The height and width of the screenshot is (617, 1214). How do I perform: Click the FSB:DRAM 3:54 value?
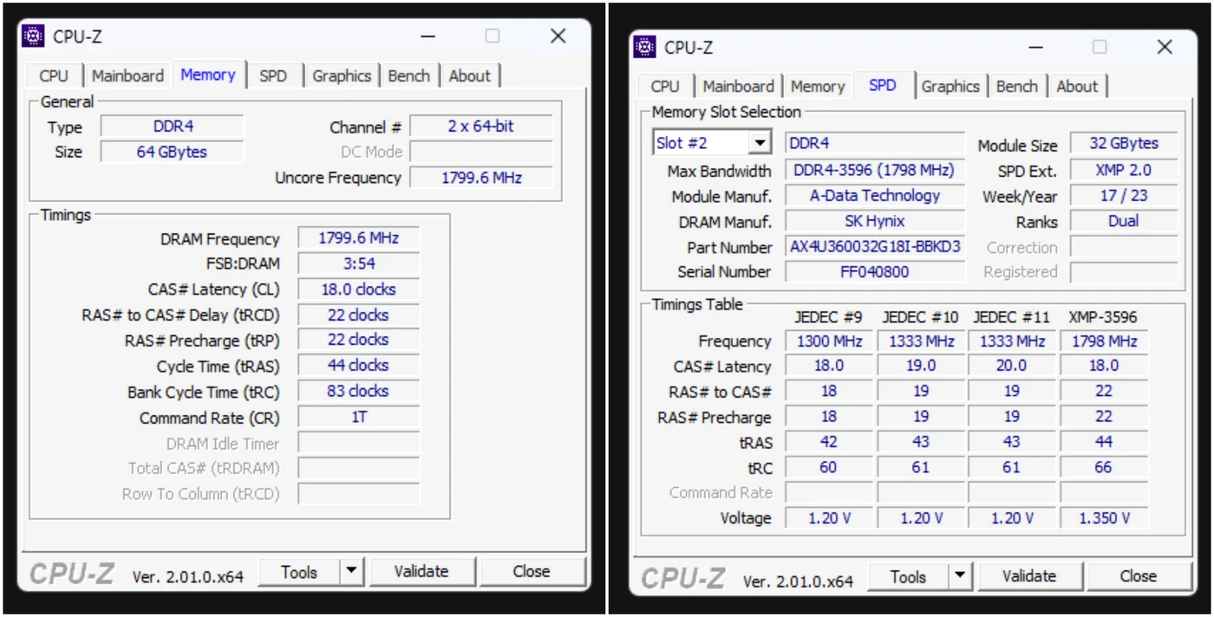click(x=358, y=263)
